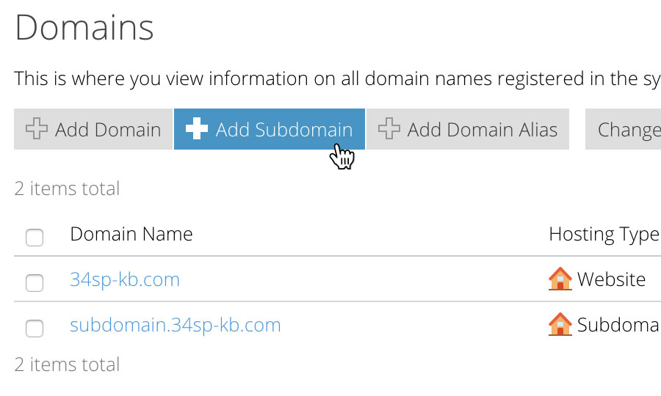Click the plus icon on Add Domain
Screen dimensions: 661x396
coord(37,129)
